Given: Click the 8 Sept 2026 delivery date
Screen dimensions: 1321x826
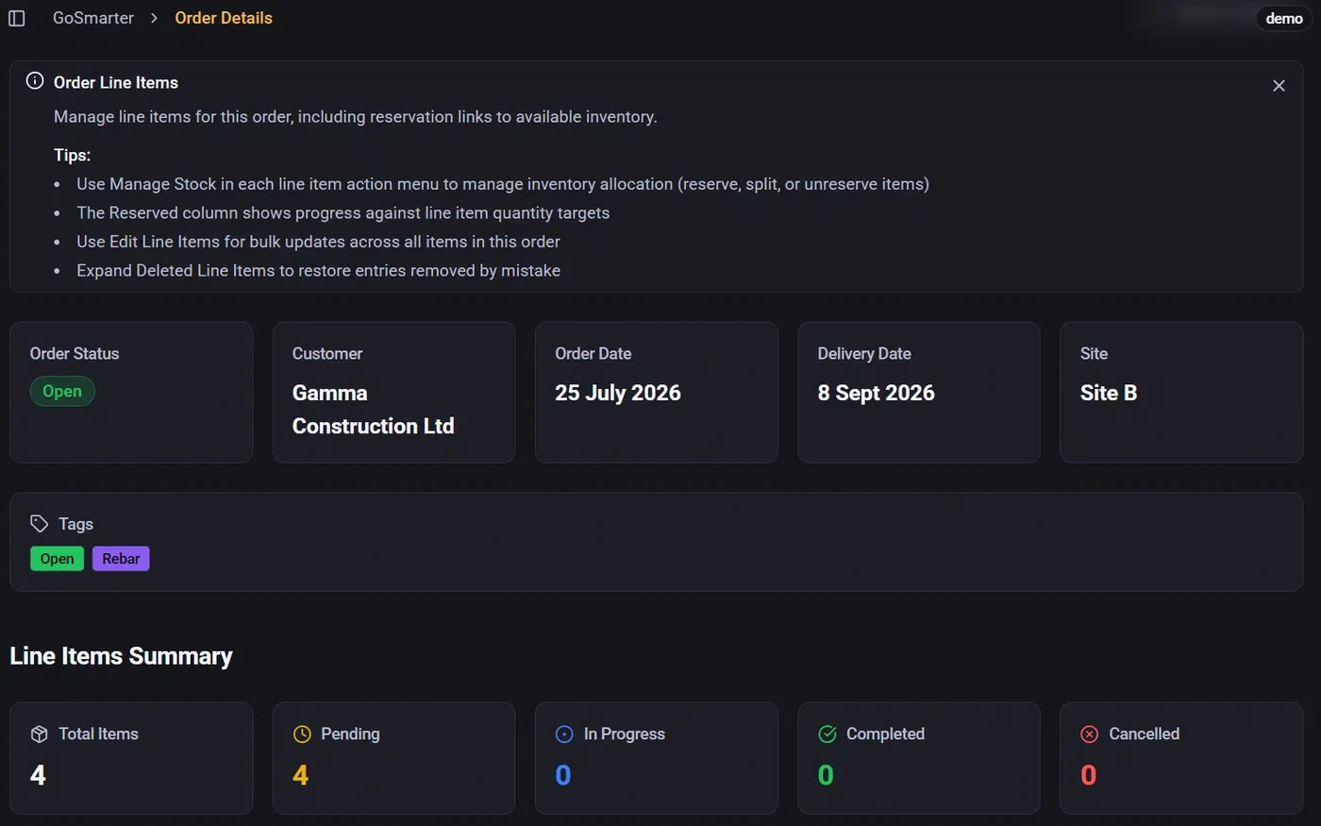Looking at the screenshot, I should pos(876,393).
